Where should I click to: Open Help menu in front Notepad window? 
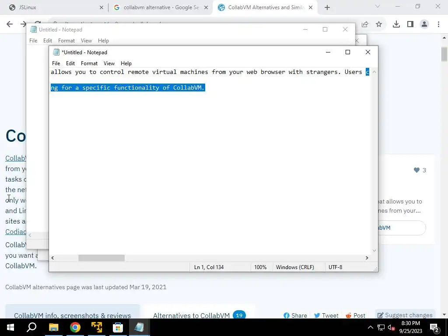[x=126, y=63]
